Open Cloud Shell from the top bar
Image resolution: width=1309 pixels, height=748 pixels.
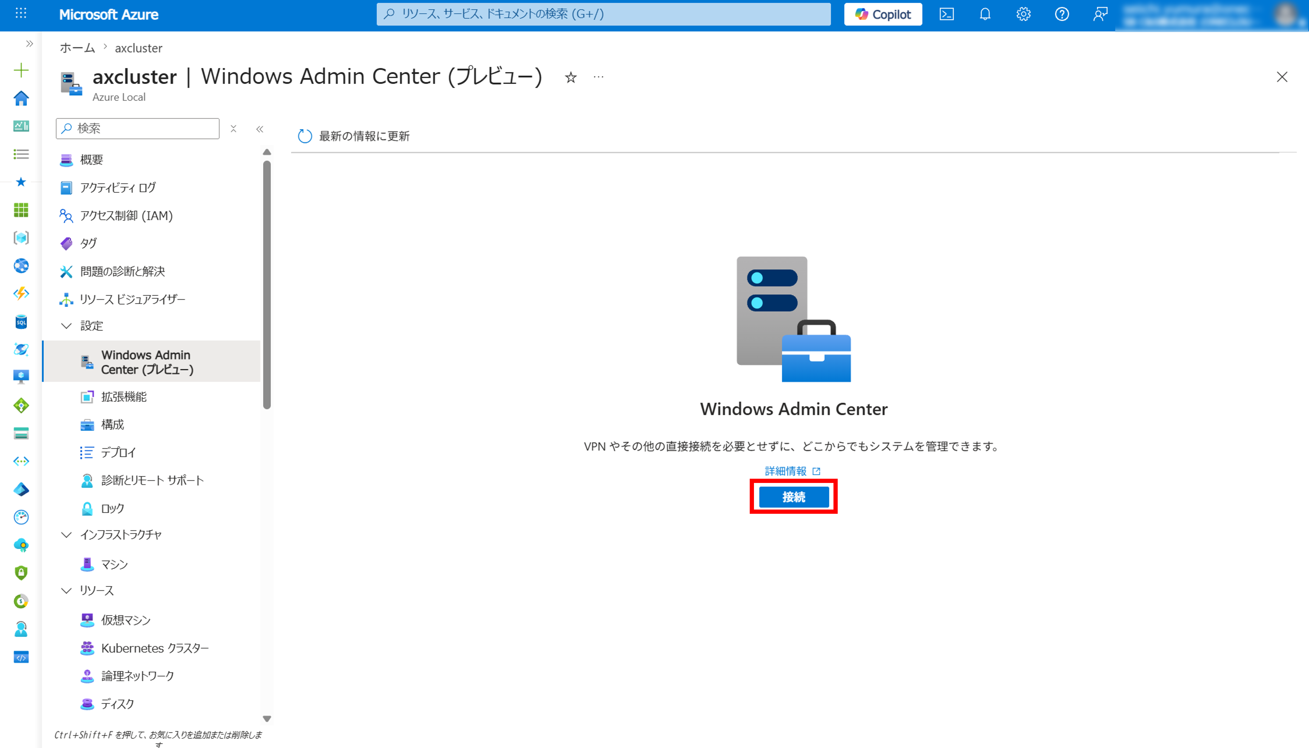coord(946,14)
